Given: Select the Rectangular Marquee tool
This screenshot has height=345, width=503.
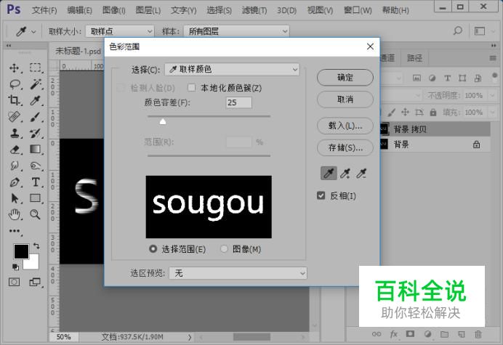Looking at the screenshot, I should [36, 68].
